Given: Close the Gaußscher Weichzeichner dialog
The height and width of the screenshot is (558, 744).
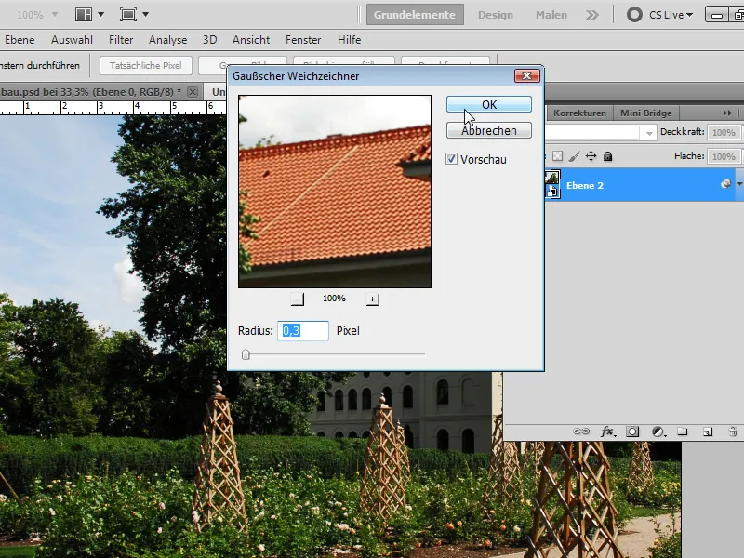Looking at the screenshot, I should tap(526, 76).
